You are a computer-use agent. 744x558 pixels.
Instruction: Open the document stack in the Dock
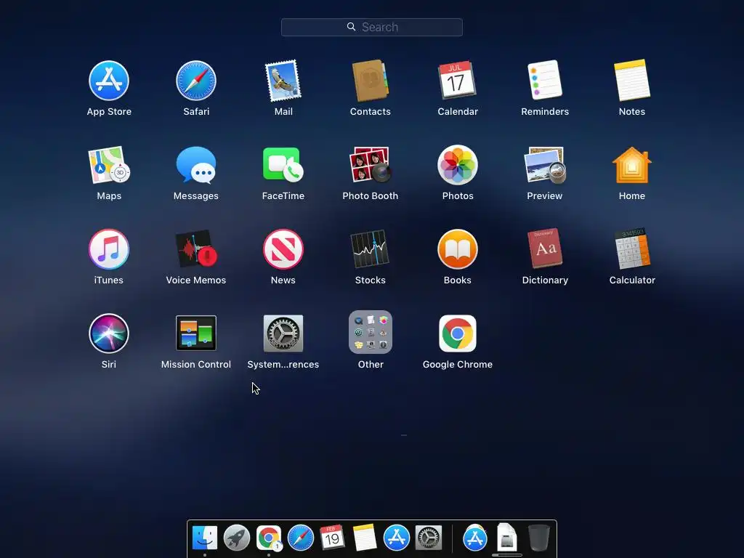click(x=506, y=538)
